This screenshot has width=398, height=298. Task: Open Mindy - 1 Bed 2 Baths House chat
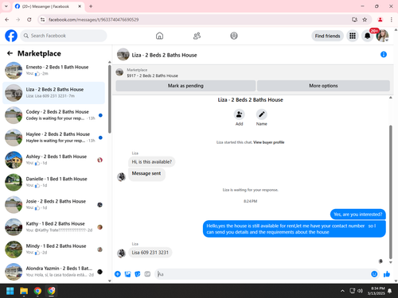coord(53,250)
